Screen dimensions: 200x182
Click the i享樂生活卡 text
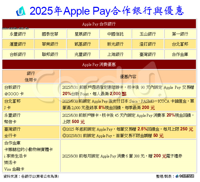(x=15, y=156)
